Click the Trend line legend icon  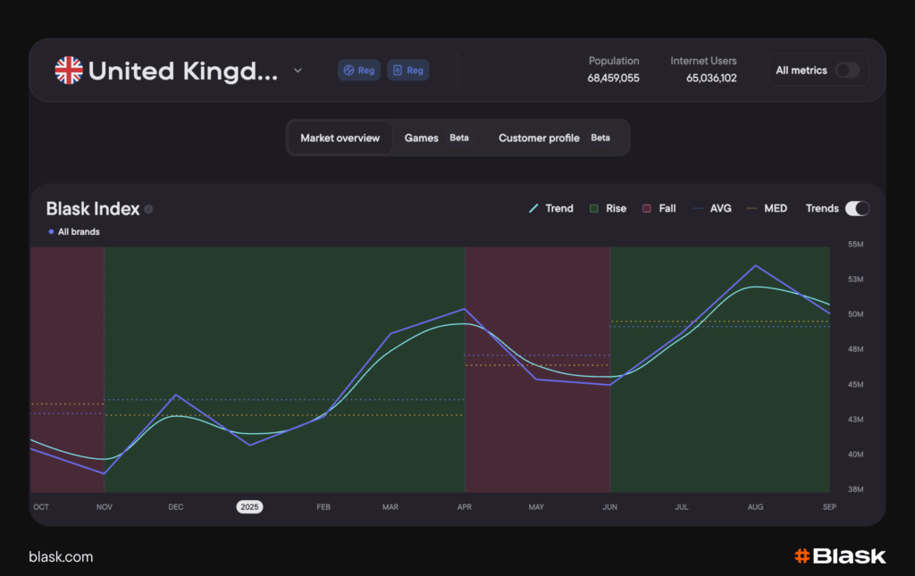(x=533, y=208)
